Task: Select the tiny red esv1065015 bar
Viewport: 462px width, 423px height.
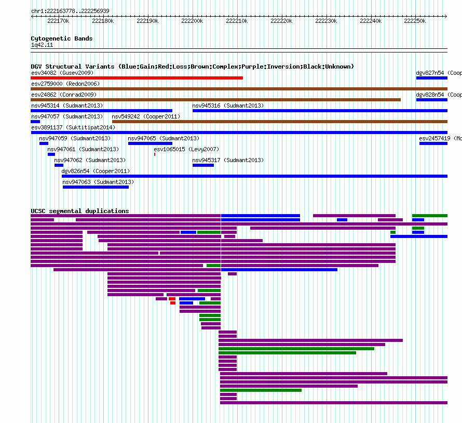Action: point(155,154)
